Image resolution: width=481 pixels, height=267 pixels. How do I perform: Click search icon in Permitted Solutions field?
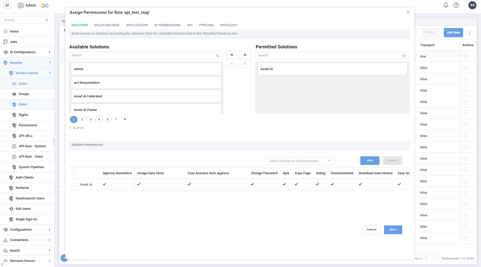(x=404, y=55)
